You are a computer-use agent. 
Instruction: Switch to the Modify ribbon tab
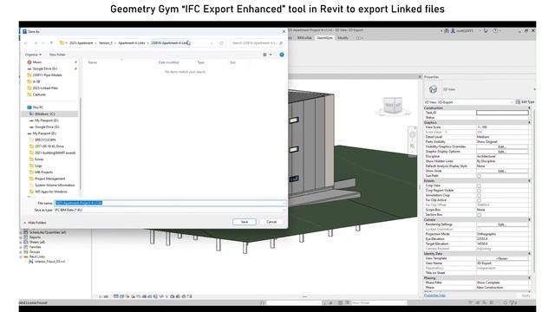click(343, 38)
